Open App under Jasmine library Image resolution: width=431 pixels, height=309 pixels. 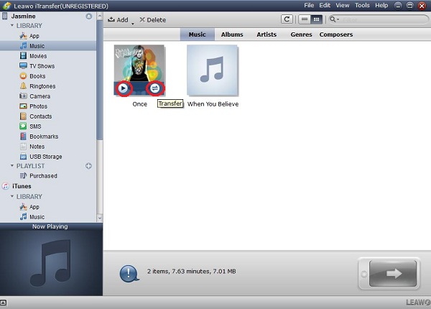point(29,36)
